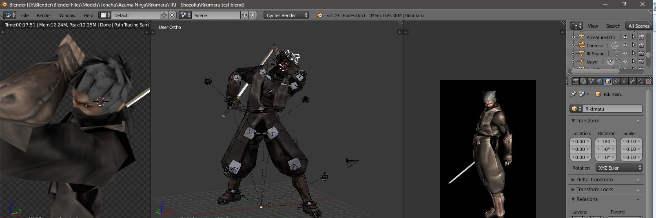
Task: Open the outliner Search menu
Action: pyautogui.click(x=613, y=26)
